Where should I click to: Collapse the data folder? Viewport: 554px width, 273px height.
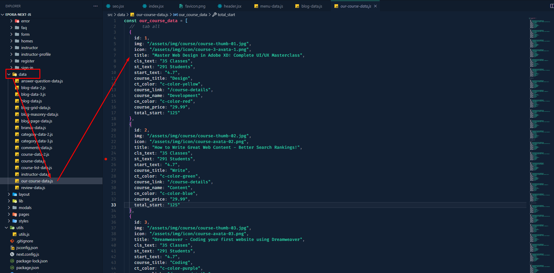(x=9, y=75)
